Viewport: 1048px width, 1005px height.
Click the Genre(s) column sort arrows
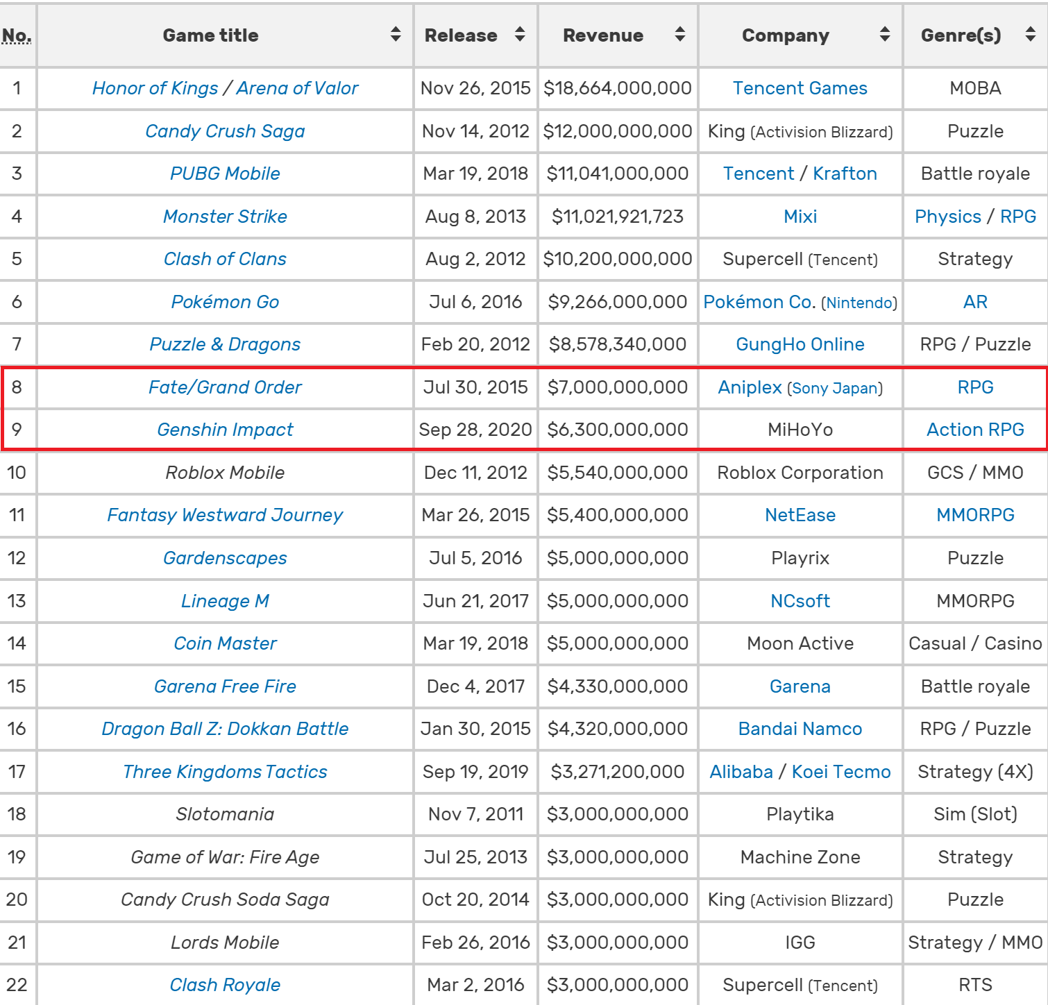tap(1031, 34)
